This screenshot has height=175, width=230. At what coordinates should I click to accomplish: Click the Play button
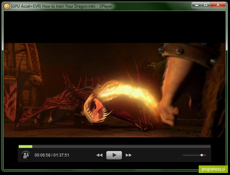114,155
